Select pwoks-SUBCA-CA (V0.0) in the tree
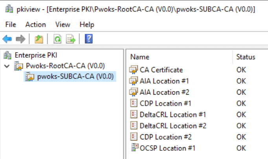 coord(75,77)
